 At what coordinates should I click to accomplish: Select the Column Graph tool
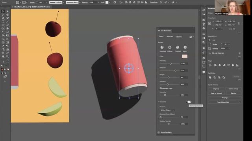coord(7,50)
